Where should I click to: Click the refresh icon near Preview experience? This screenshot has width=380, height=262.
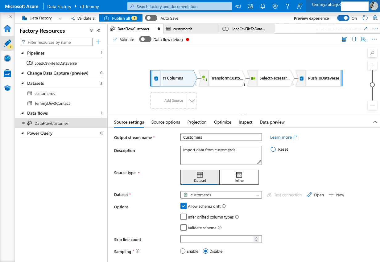(365, 18)
